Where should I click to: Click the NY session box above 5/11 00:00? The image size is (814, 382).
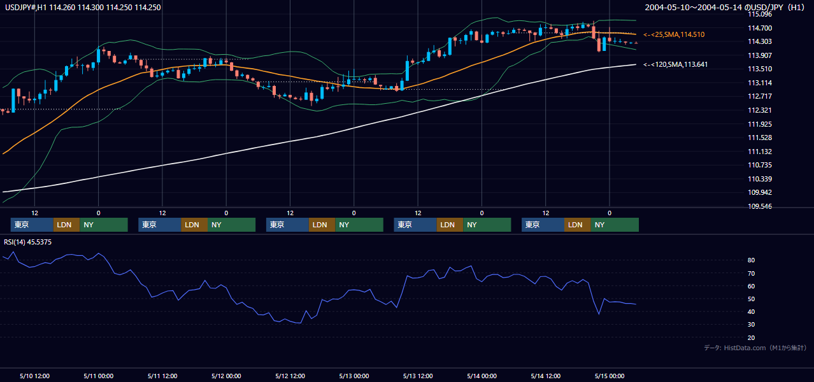pos(104,225)
